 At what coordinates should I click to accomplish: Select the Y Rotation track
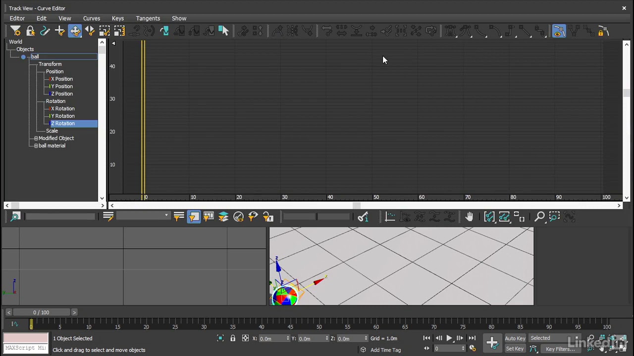coord(63,116)
